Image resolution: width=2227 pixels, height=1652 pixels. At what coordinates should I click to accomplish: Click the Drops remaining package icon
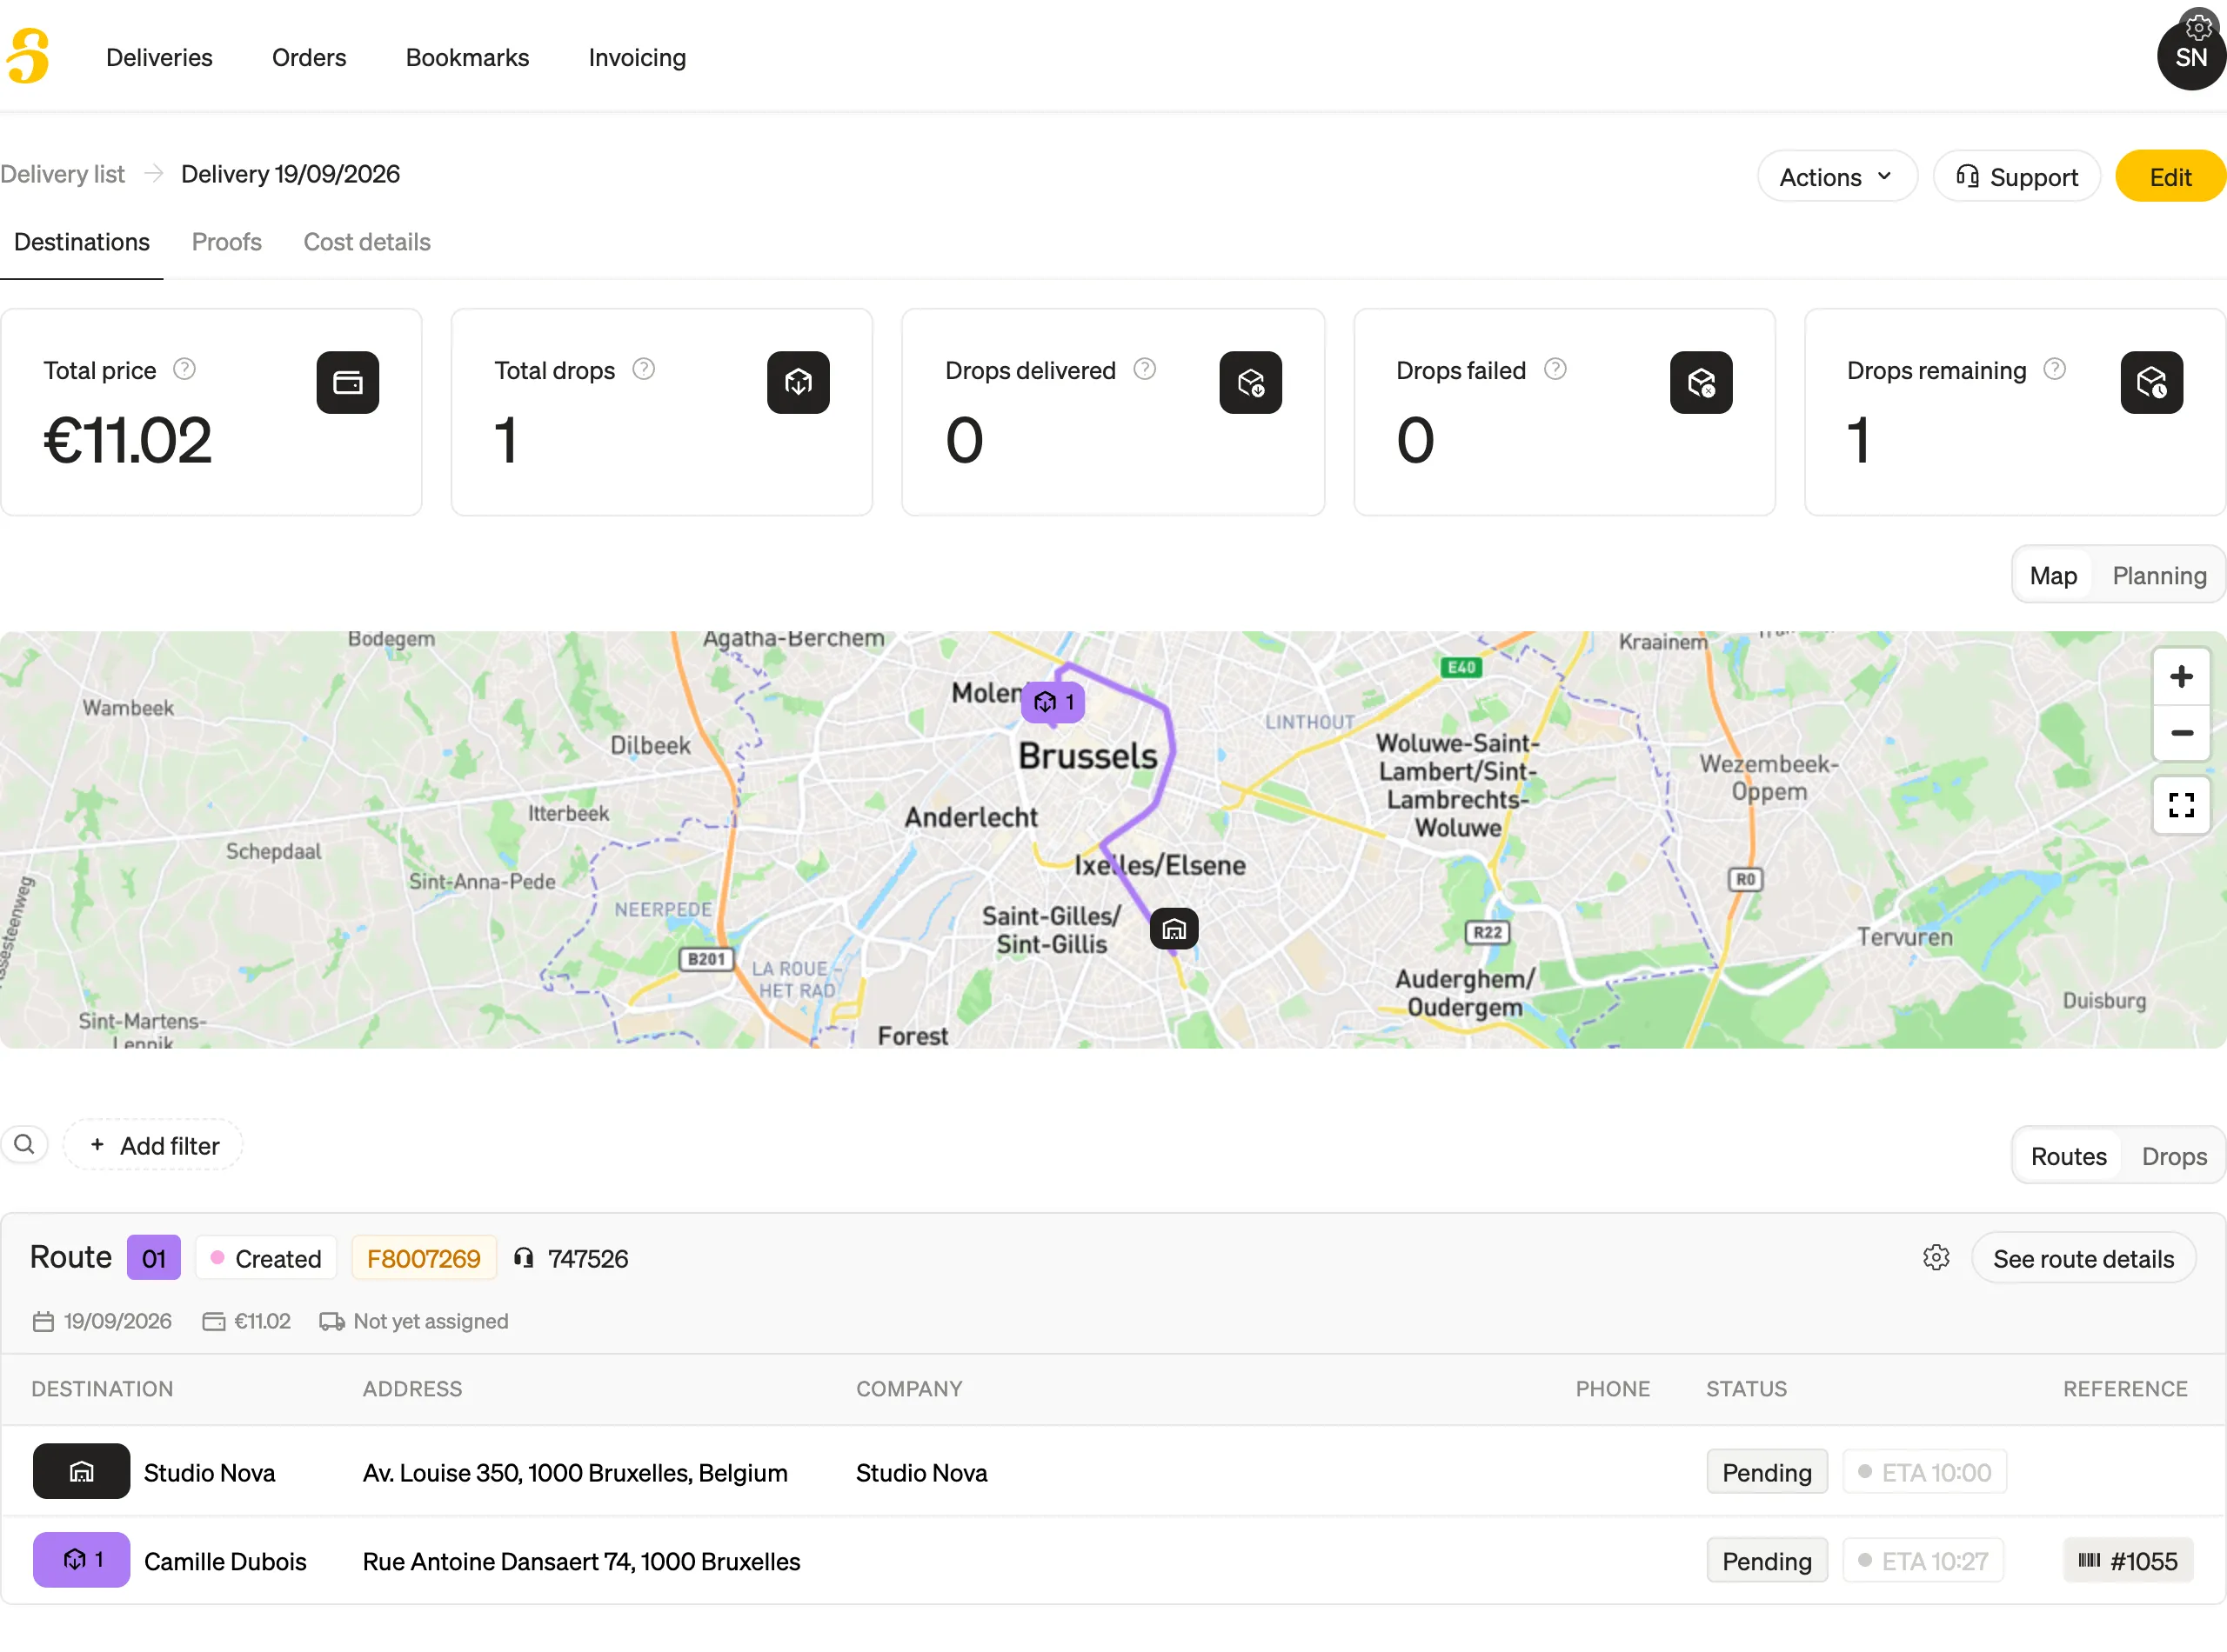(2151, 382)
